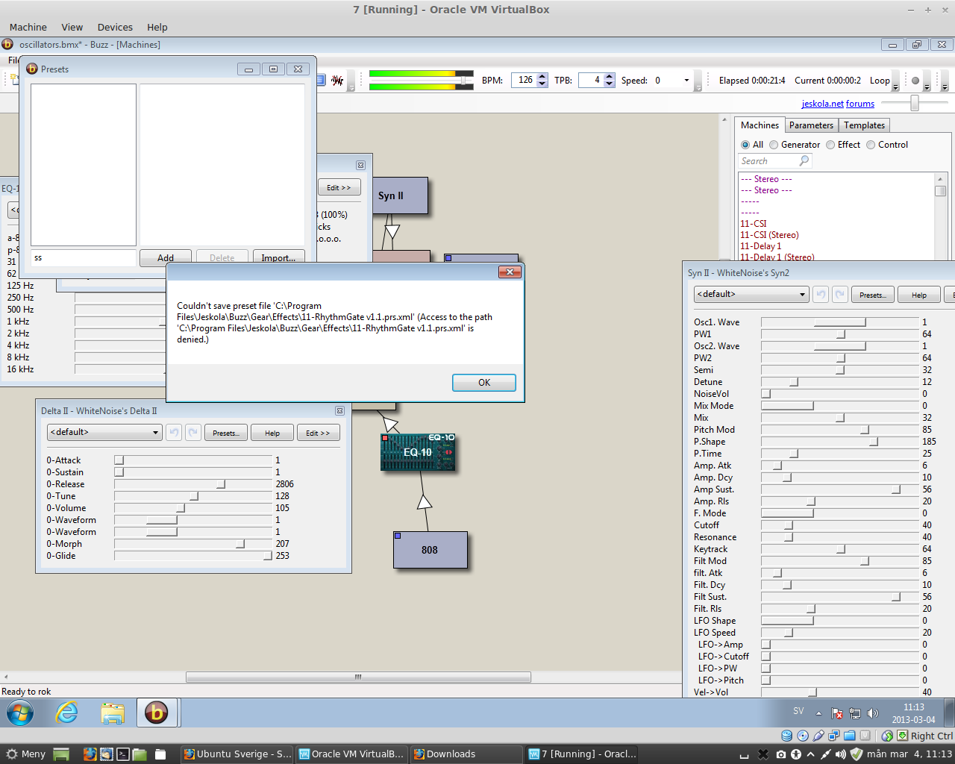Open the Delta II preset dropdown
The image size is (955, 764).
click(x=104, y=433)
